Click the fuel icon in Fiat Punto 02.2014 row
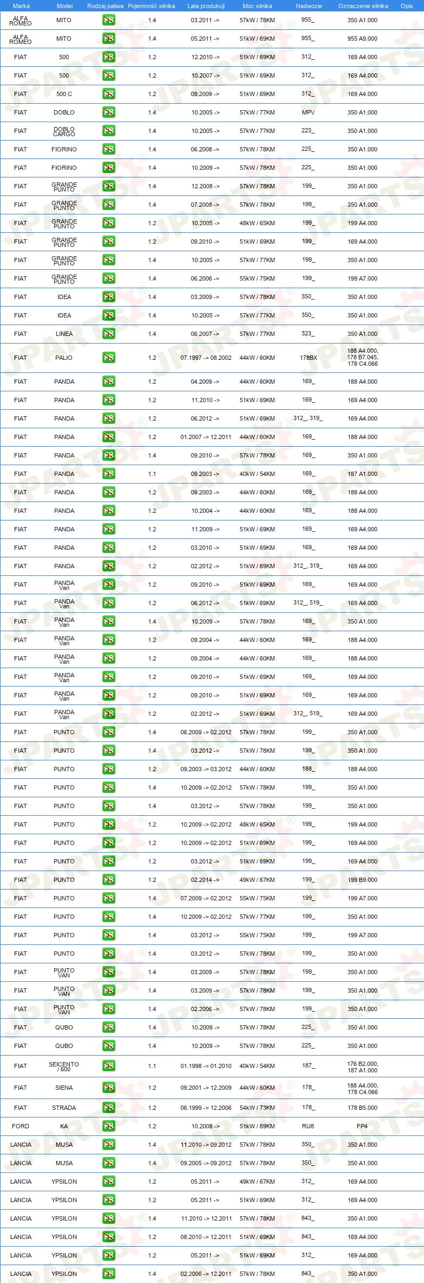 point(108,880)
